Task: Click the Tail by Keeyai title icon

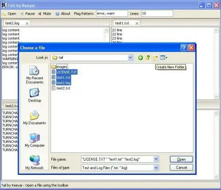Action: (x=4, y=5)
